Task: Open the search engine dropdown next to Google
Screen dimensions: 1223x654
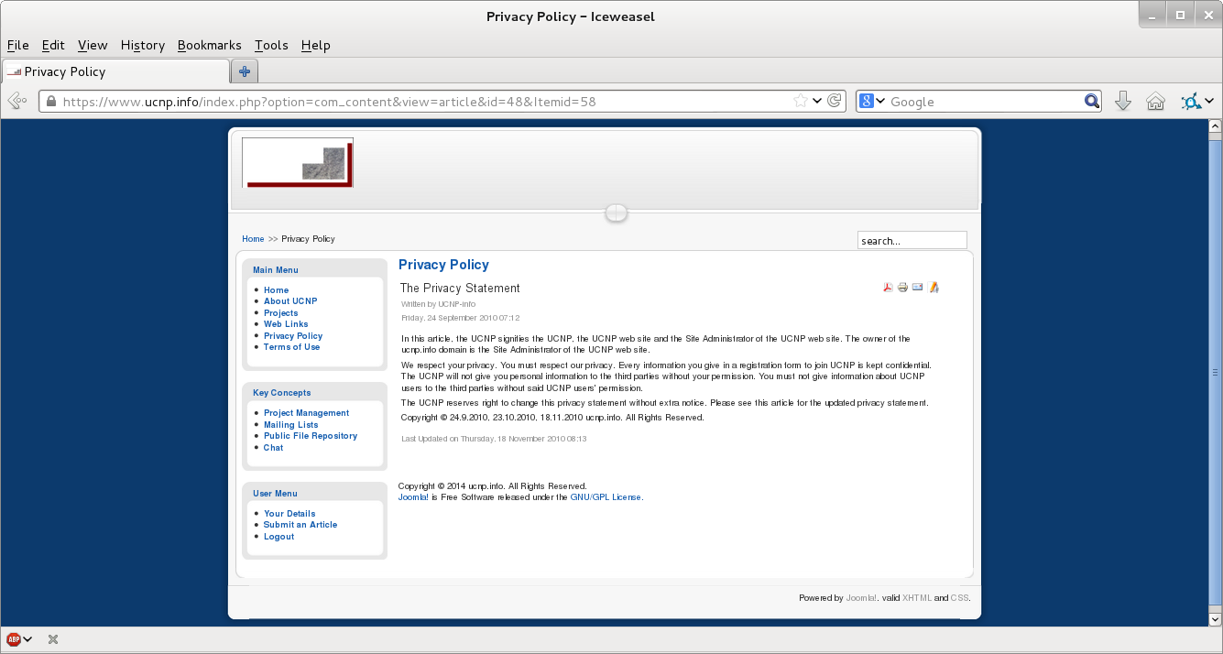Action: [x=874, y=102]
